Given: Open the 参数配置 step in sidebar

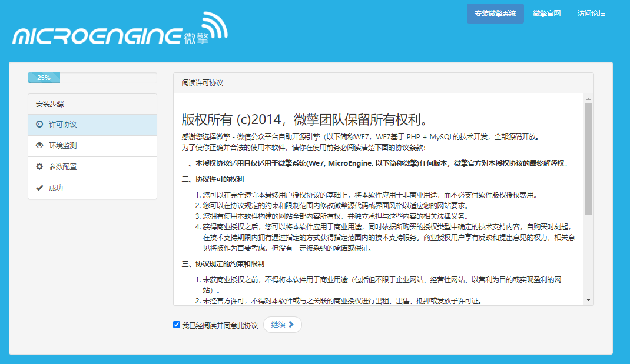Looking at the screenshot, I should [x=63, y=167].
